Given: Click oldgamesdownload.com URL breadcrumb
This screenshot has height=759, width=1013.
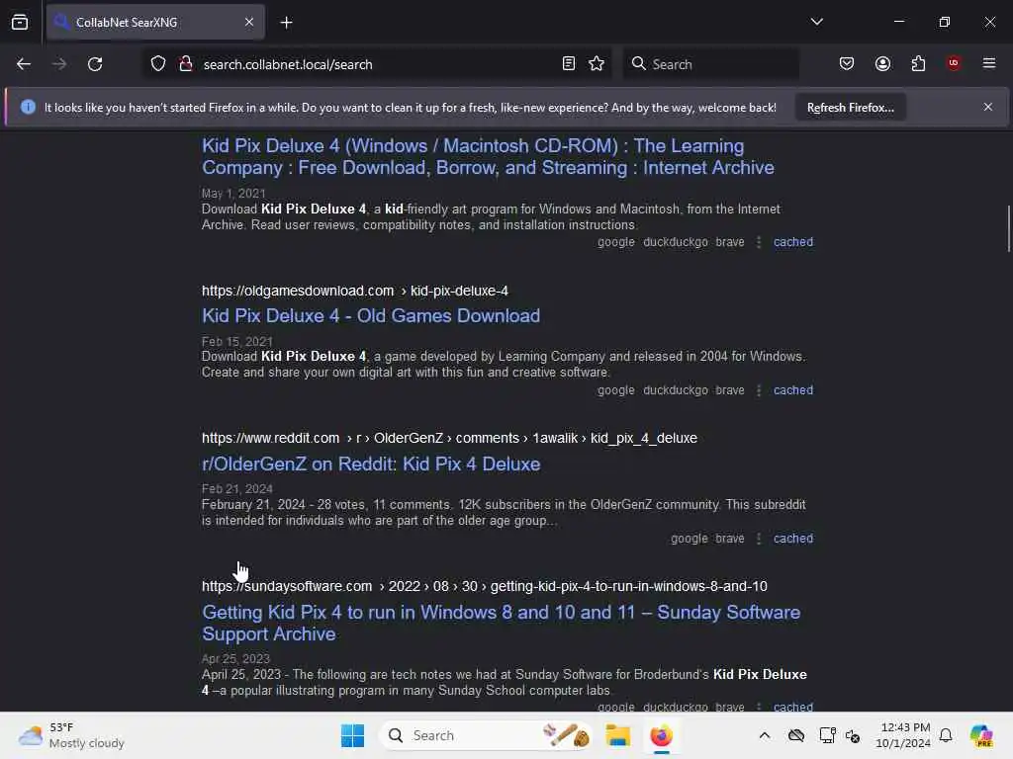Looking at the screenshot, I should click(x=355, y=292).
